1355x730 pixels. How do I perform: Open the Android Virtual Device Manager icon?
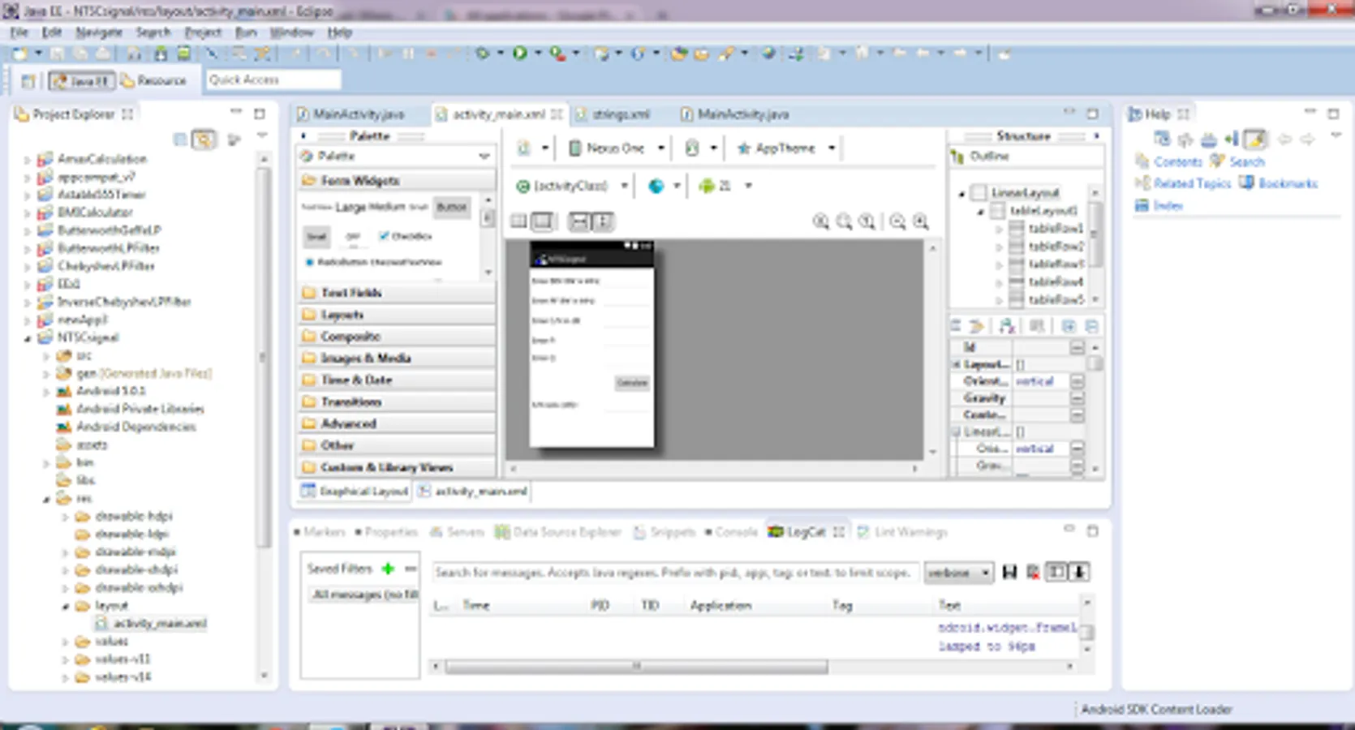point(184,54)
